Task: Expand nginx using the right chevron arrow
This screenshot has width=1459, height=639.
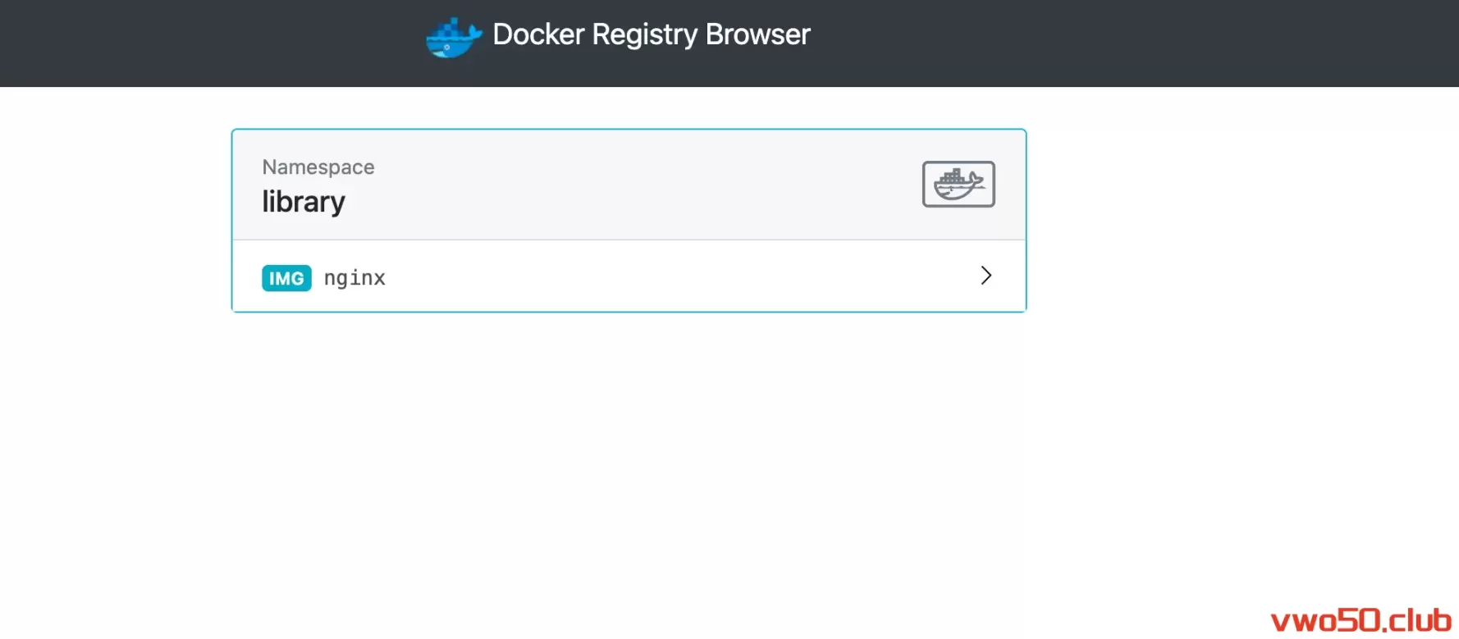Action: click(x=986, y=276)
